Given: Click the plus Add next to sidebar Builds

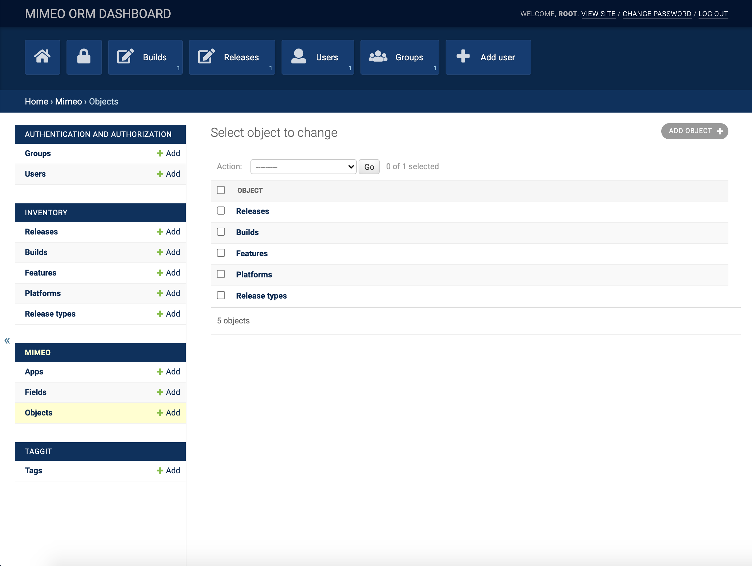Looking at the screenshot, I should point(168,252).
